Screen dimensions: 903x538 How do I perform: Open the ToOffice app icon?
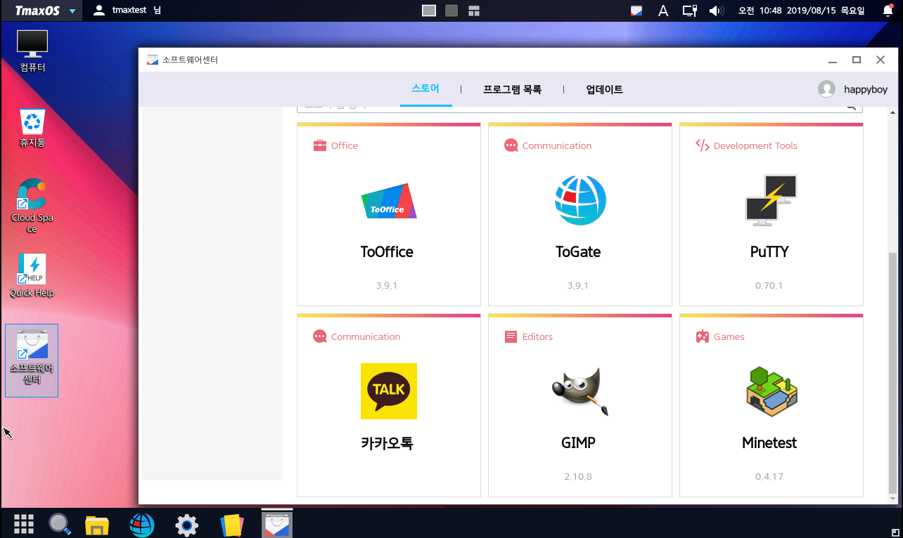[388, 201]
